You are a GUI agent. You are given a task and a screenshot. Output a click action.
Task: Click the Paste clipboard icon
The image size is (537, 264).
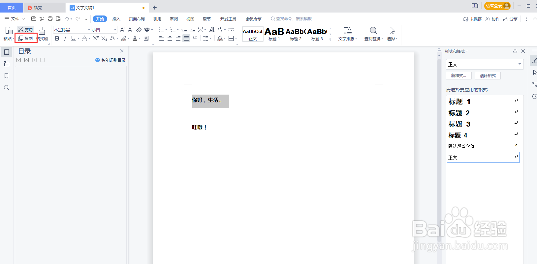pyautogui.click(x=9, y=31)
